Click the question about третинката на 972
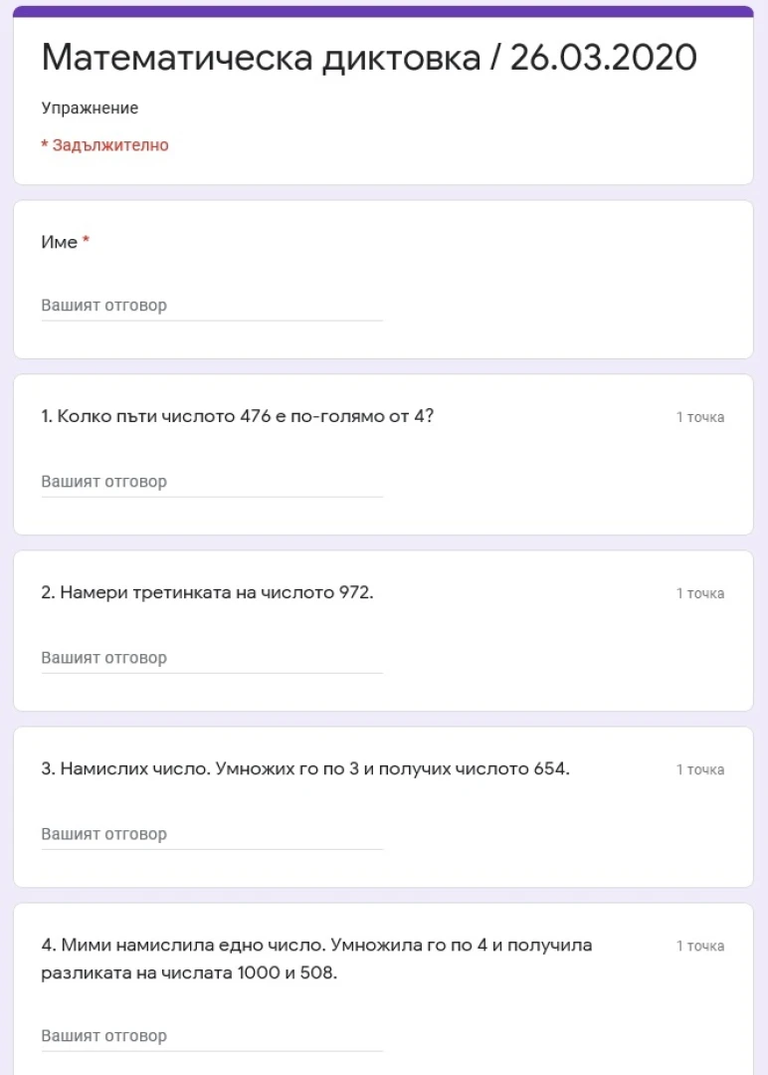The height and width of the screenshot is (1075, 768). point(207,592)
